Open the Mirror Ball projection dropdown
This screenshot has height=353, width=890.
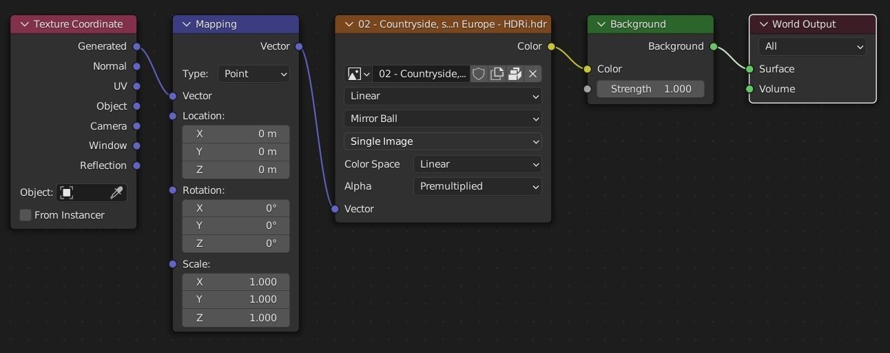pyautogui.click(x=442, y=119)
